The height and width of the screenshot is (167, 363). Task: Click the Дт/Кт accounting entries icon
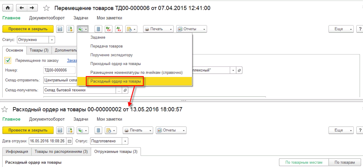(119, 29)
